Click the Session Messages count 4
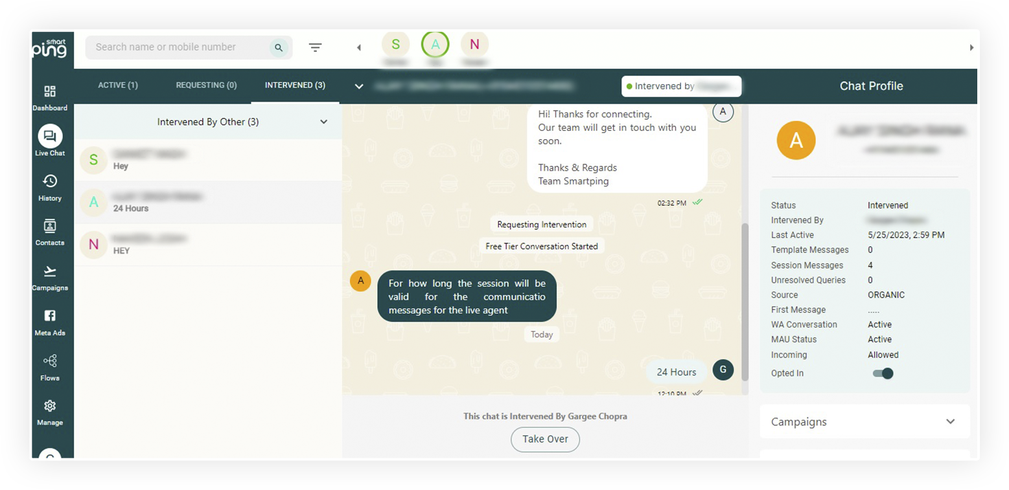 pos(870,265)
